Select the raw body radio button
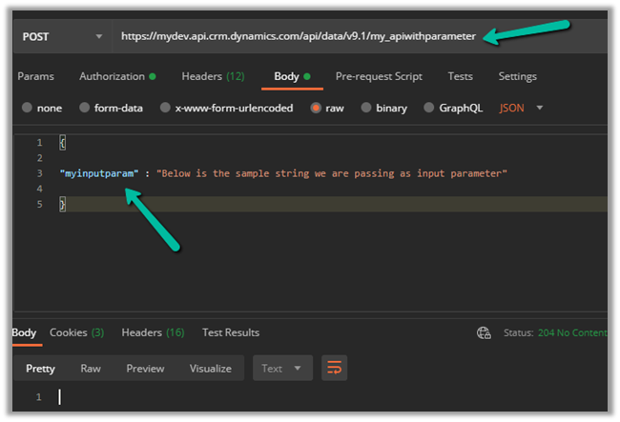This screenshot has height=422, width=620. coord(316,108)
